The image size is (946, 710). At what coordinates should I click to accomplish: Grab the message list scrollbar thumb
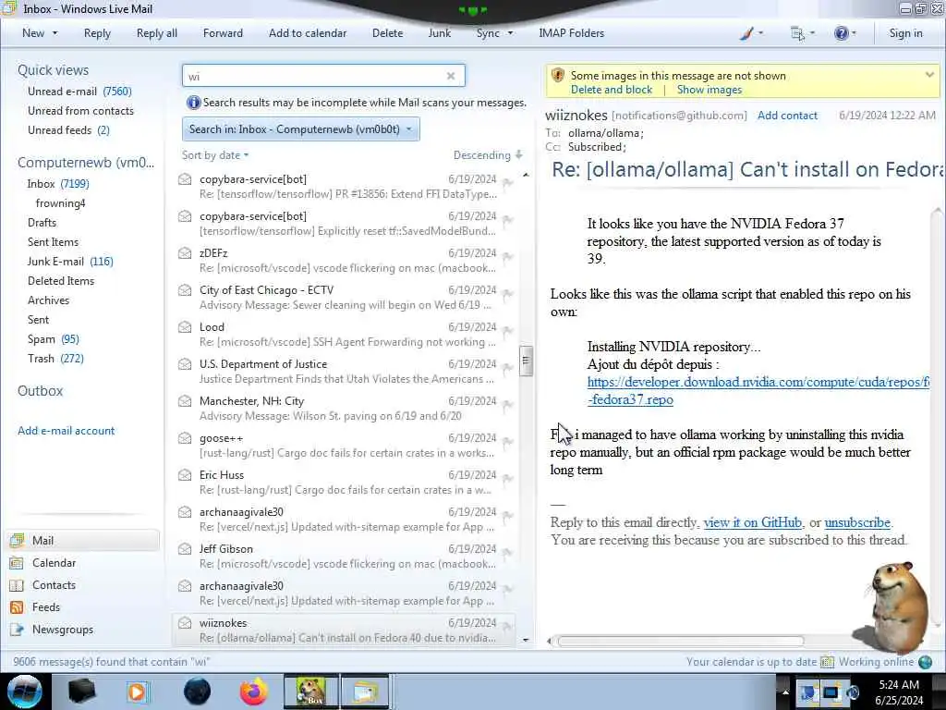tap(526, 361)
